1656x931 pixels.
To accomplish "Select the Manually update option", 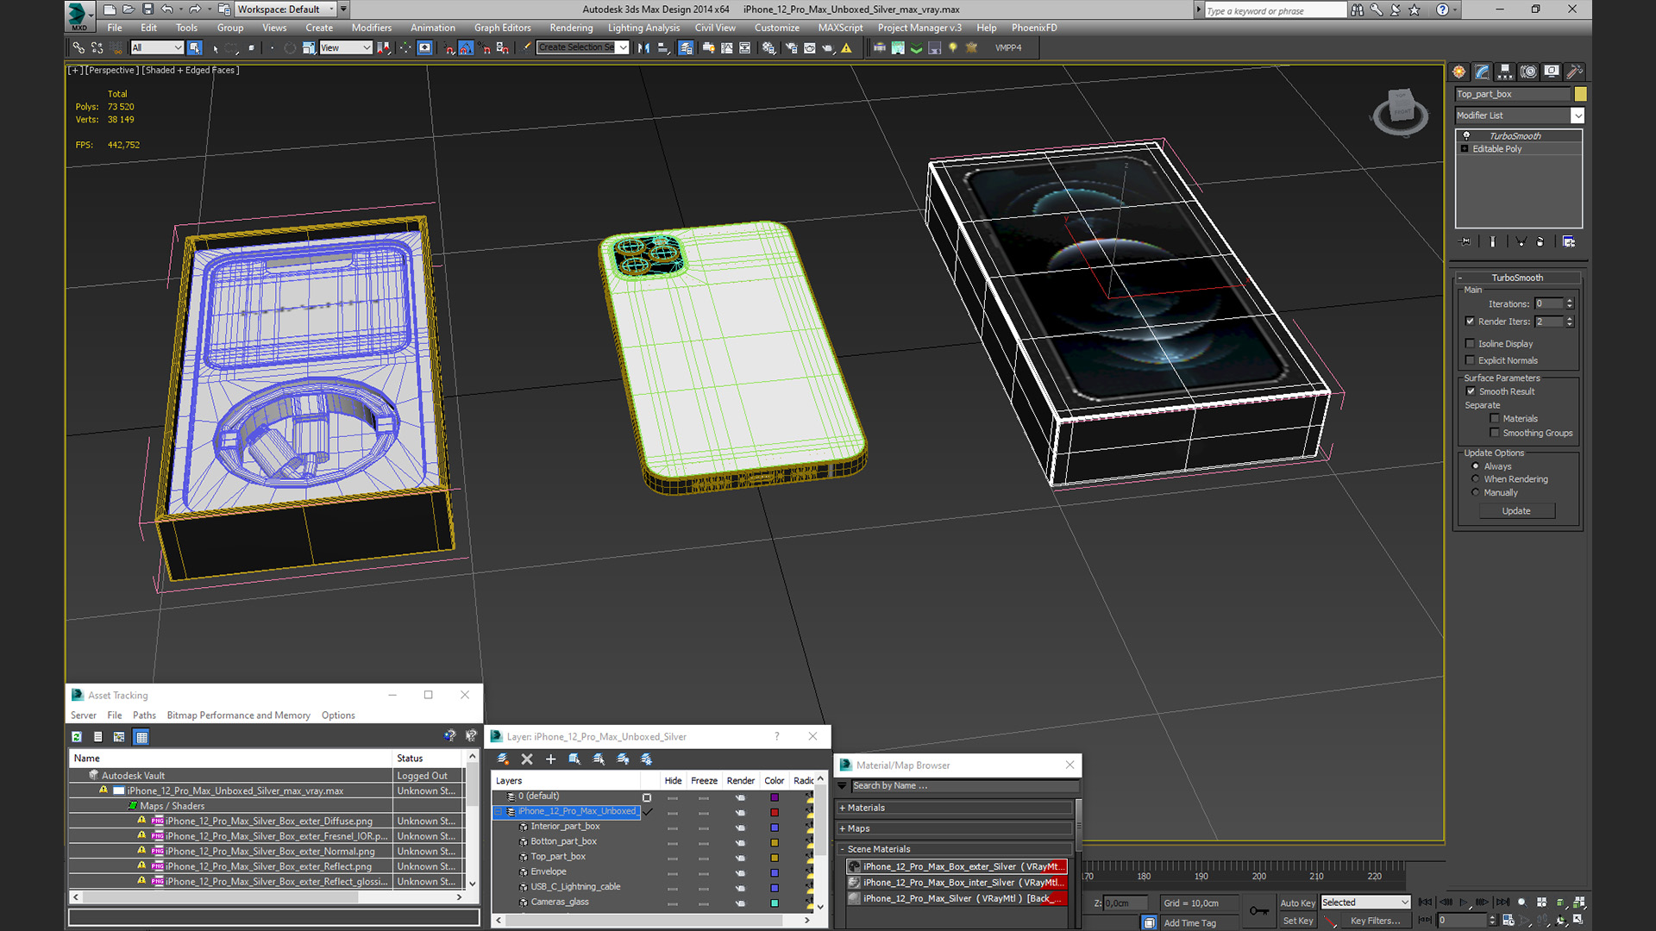I will [x=1476, y=492].
